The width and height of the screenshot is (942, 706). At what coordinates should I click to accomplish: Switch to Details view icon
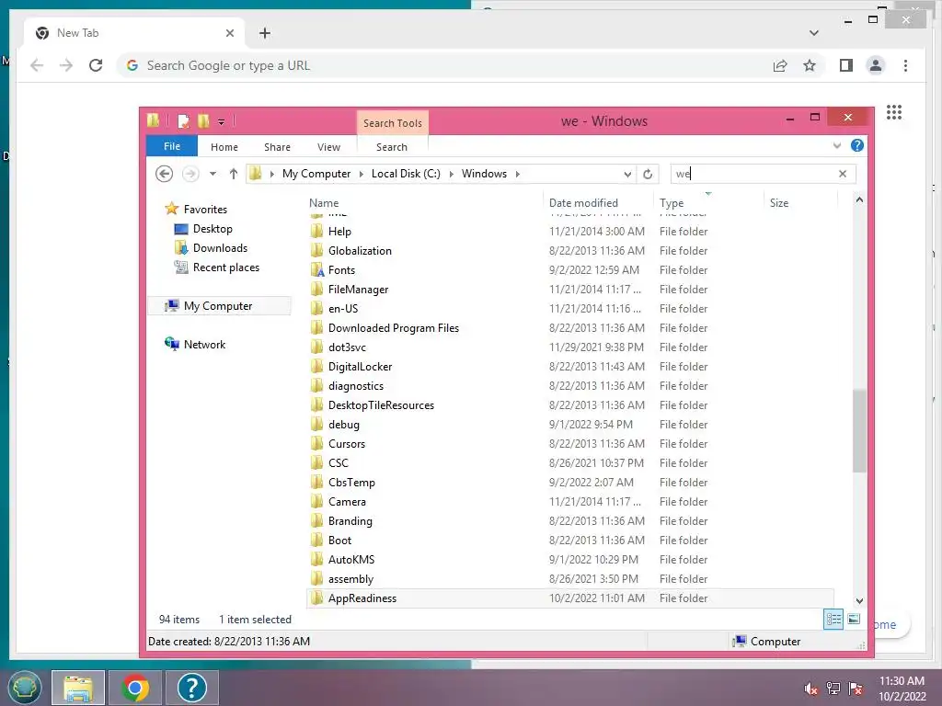click(x=833, y=619)
